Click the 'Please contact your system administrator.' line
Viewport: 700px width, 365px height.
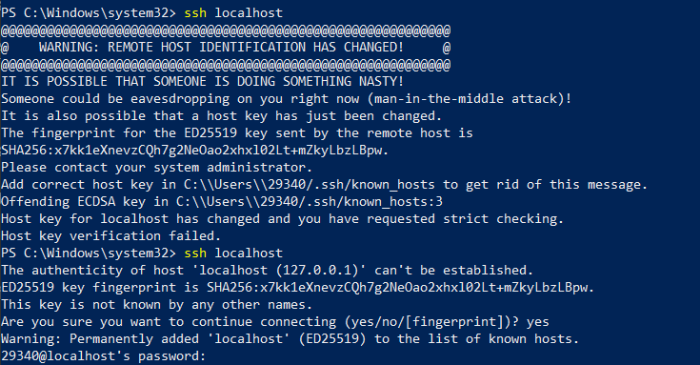156,168
